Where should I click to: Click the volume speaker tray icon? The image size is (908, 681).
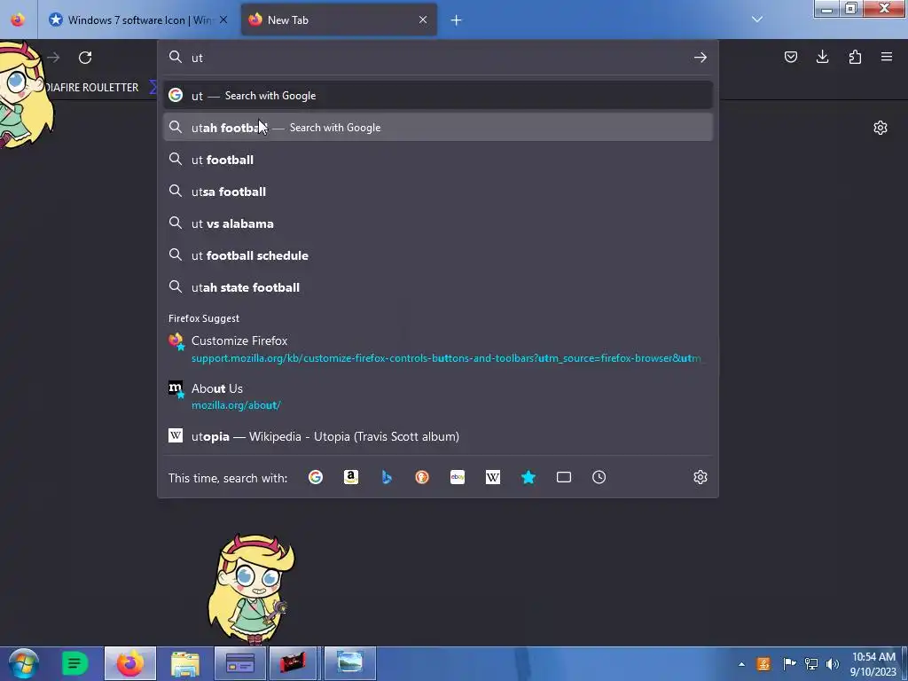click(833, 663)
